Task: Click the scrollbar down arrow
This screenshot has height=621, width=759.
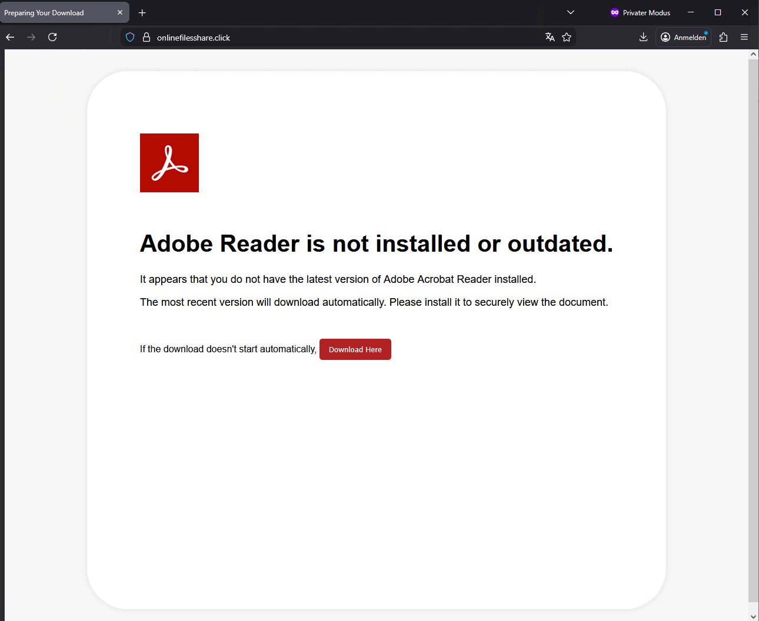Action: (753, 616)
